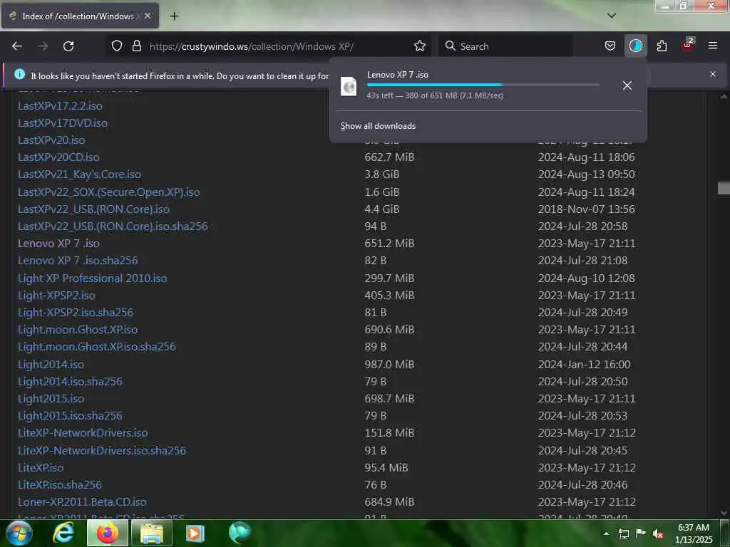Open the Pocket save icon
The height and width of the screenshot is (547, 730).
click(x=610, y=46)
